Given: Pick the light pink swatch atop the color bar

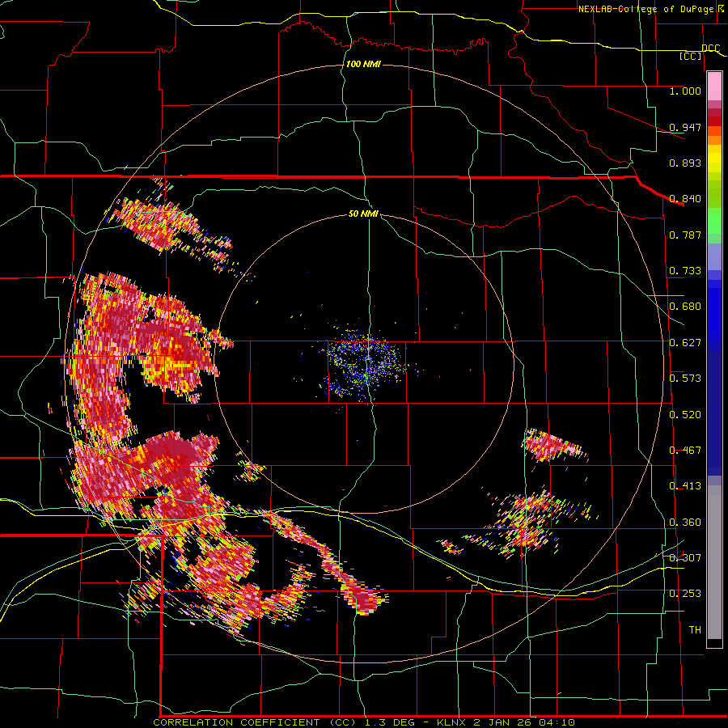Looking at the screenshot, I should click(x=714, y=87).
